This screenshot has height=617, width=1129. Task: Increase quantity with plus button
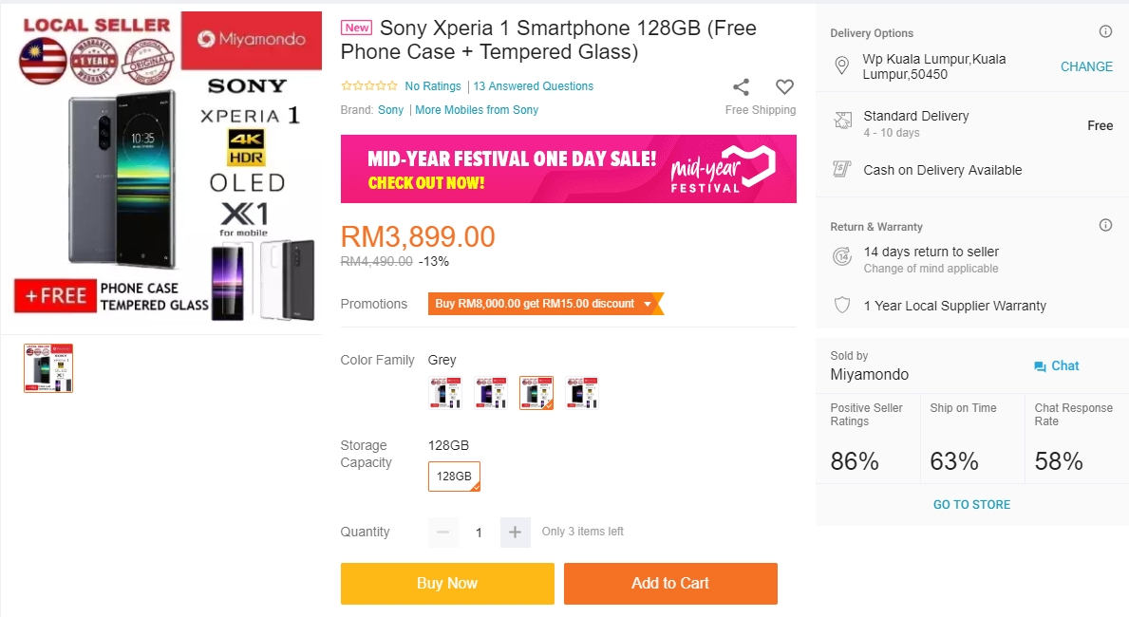tap(515, 533)
